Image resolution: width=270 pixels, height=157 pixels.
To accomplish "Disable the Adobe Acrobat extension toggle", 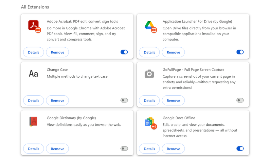I will [124, 52].
